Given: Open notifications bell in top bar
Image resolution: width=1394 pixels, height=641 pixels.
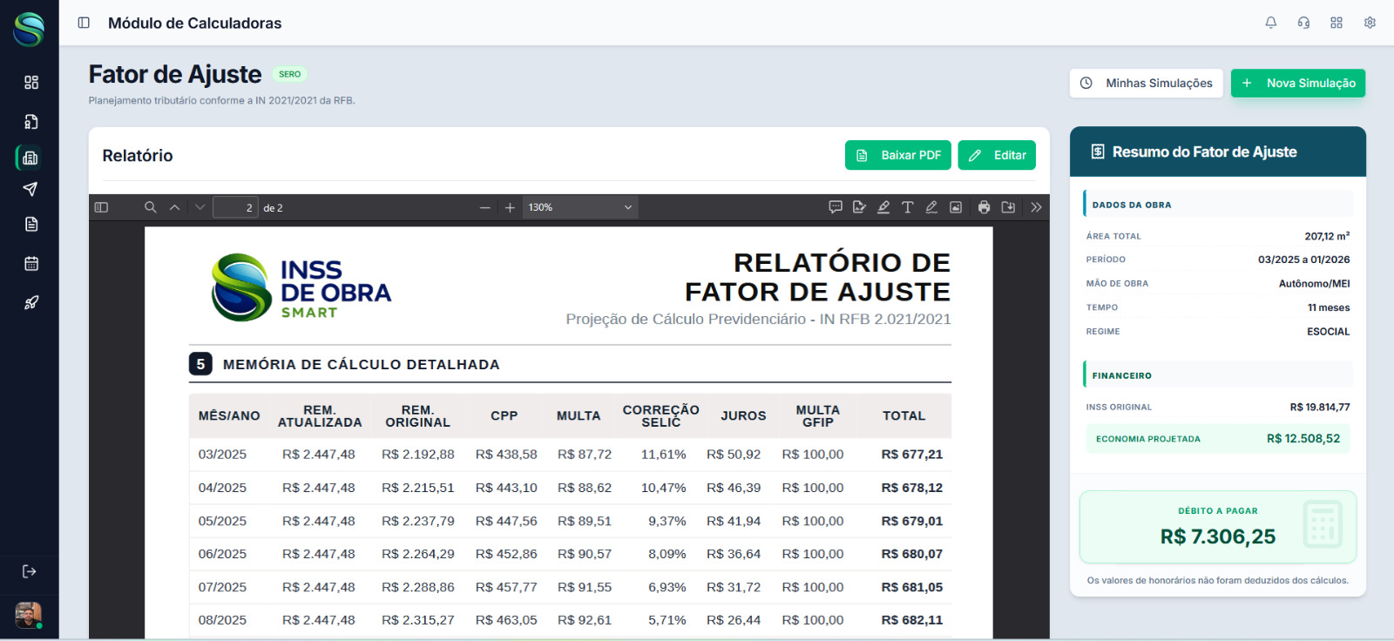Looking at the screenshot, I should coord(1271,23).
